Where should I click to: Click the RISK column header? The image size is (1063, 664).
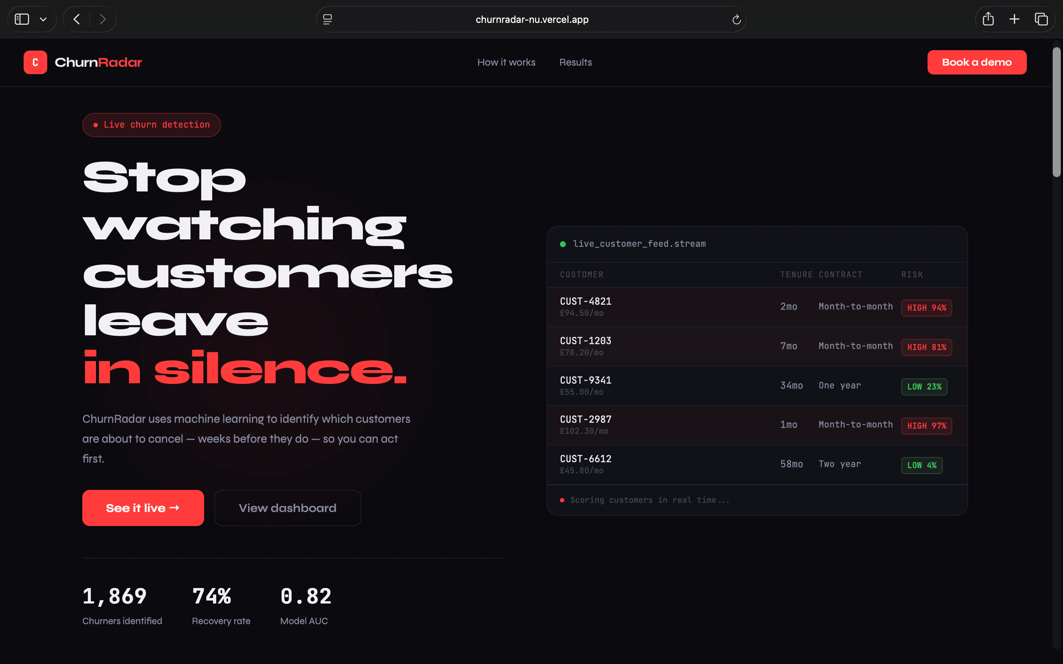tap(912, 275)
